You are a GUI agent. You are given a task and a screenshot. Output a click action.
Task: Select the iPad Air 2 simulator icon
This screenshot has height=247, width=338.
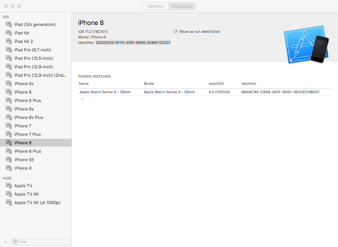coord(8,41)
